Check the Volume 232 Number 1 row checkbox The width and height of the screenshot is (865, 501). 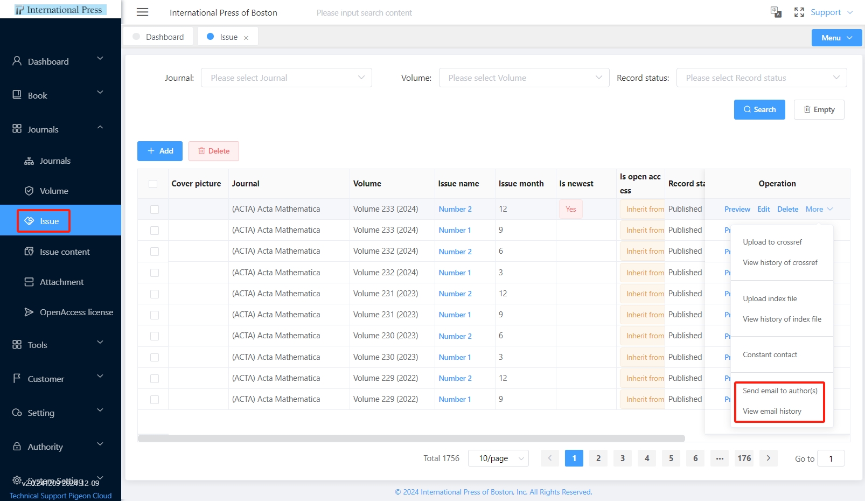[155, 273]
